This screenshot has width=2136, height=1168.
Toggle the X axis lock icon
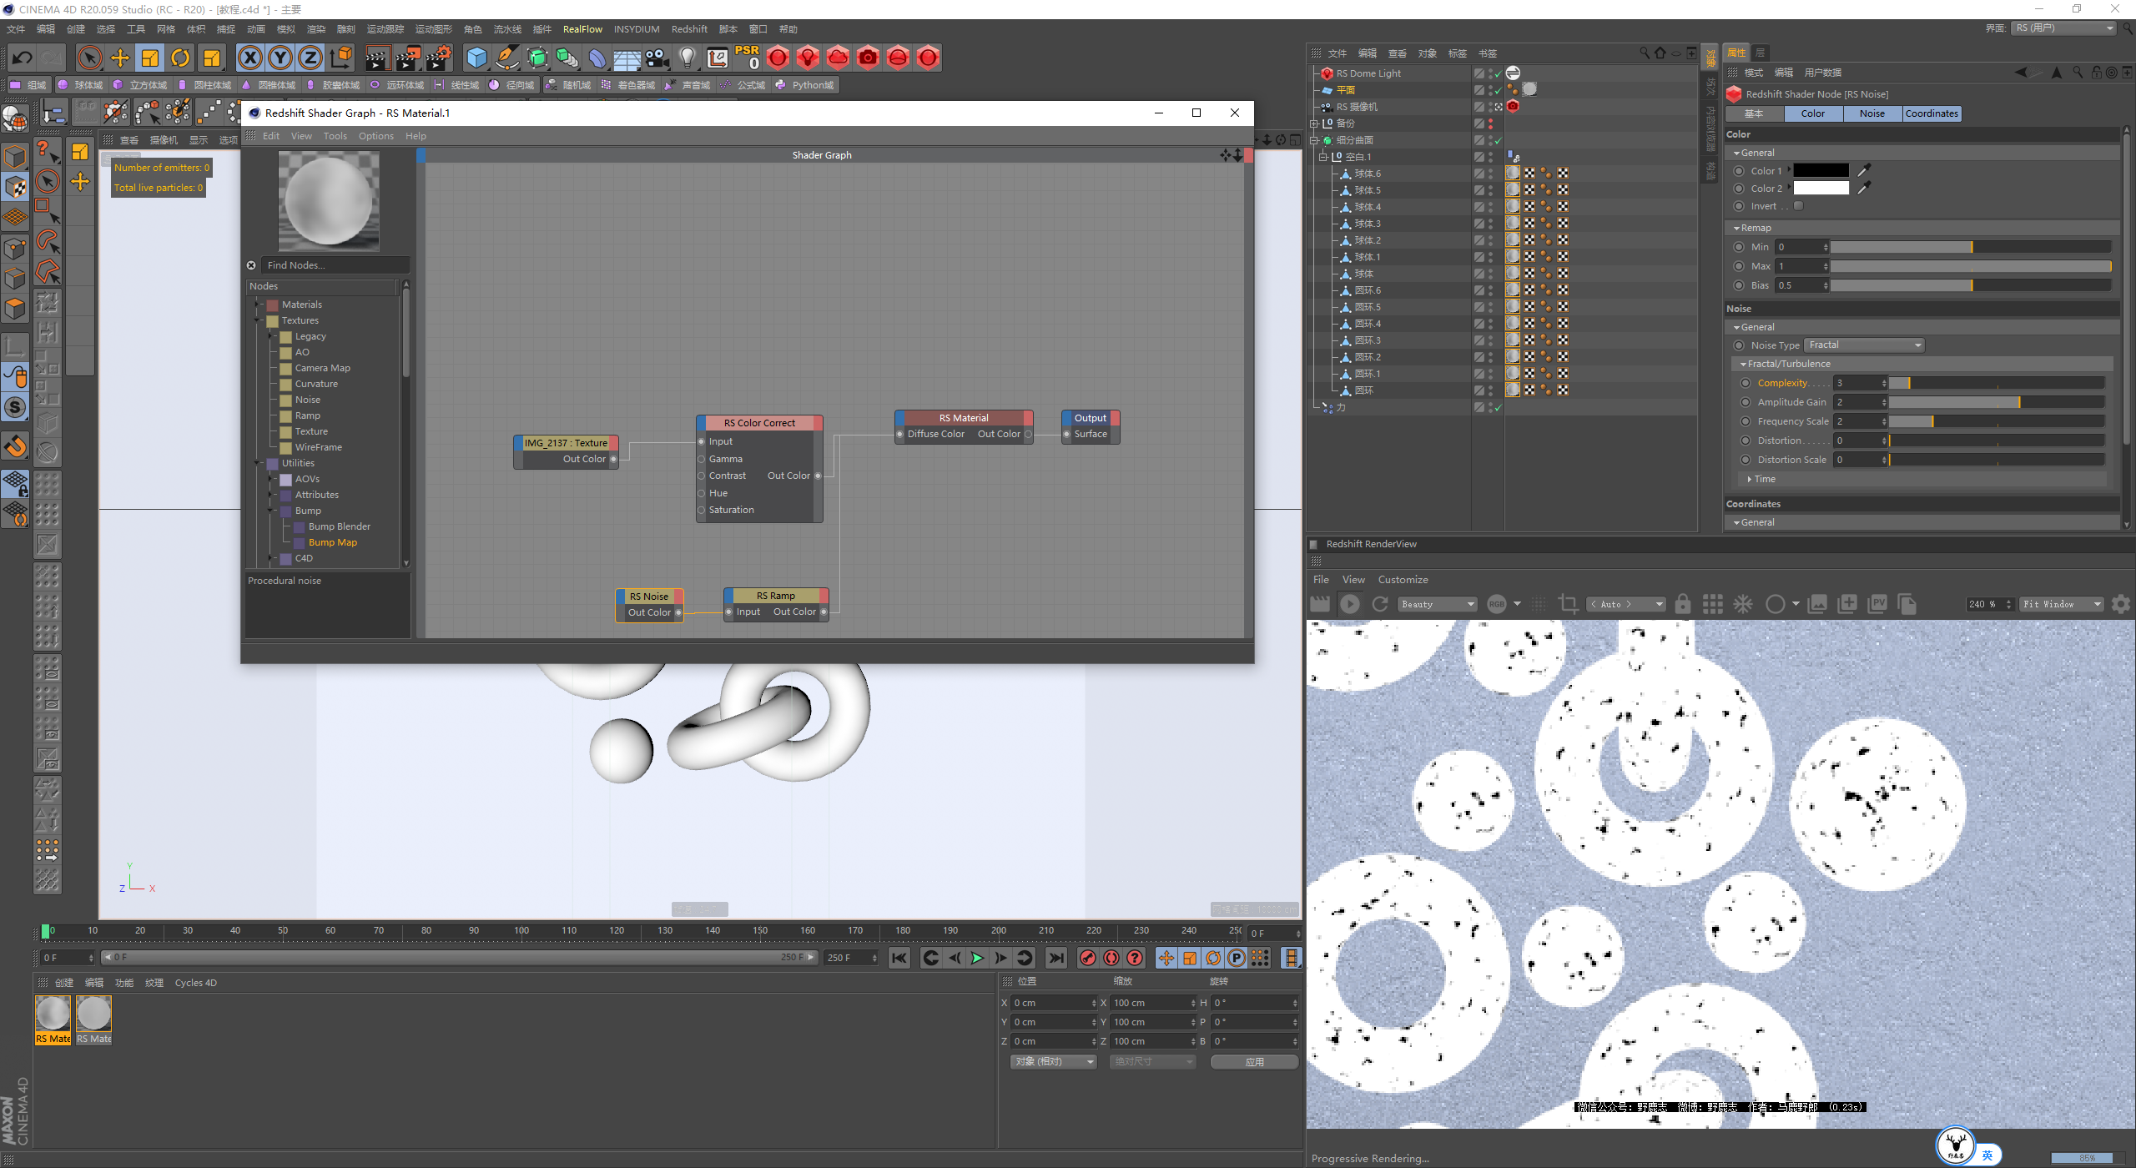click(249, 58)
